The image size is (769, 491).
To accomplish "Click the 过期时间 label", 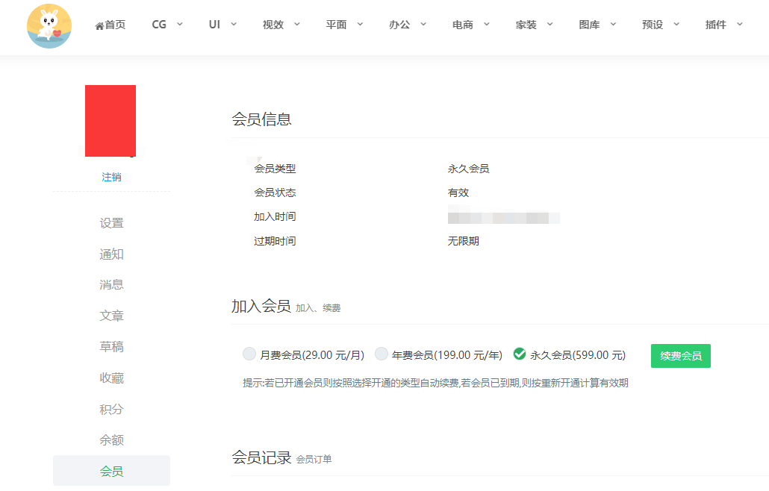I will [x=275, y=241].
